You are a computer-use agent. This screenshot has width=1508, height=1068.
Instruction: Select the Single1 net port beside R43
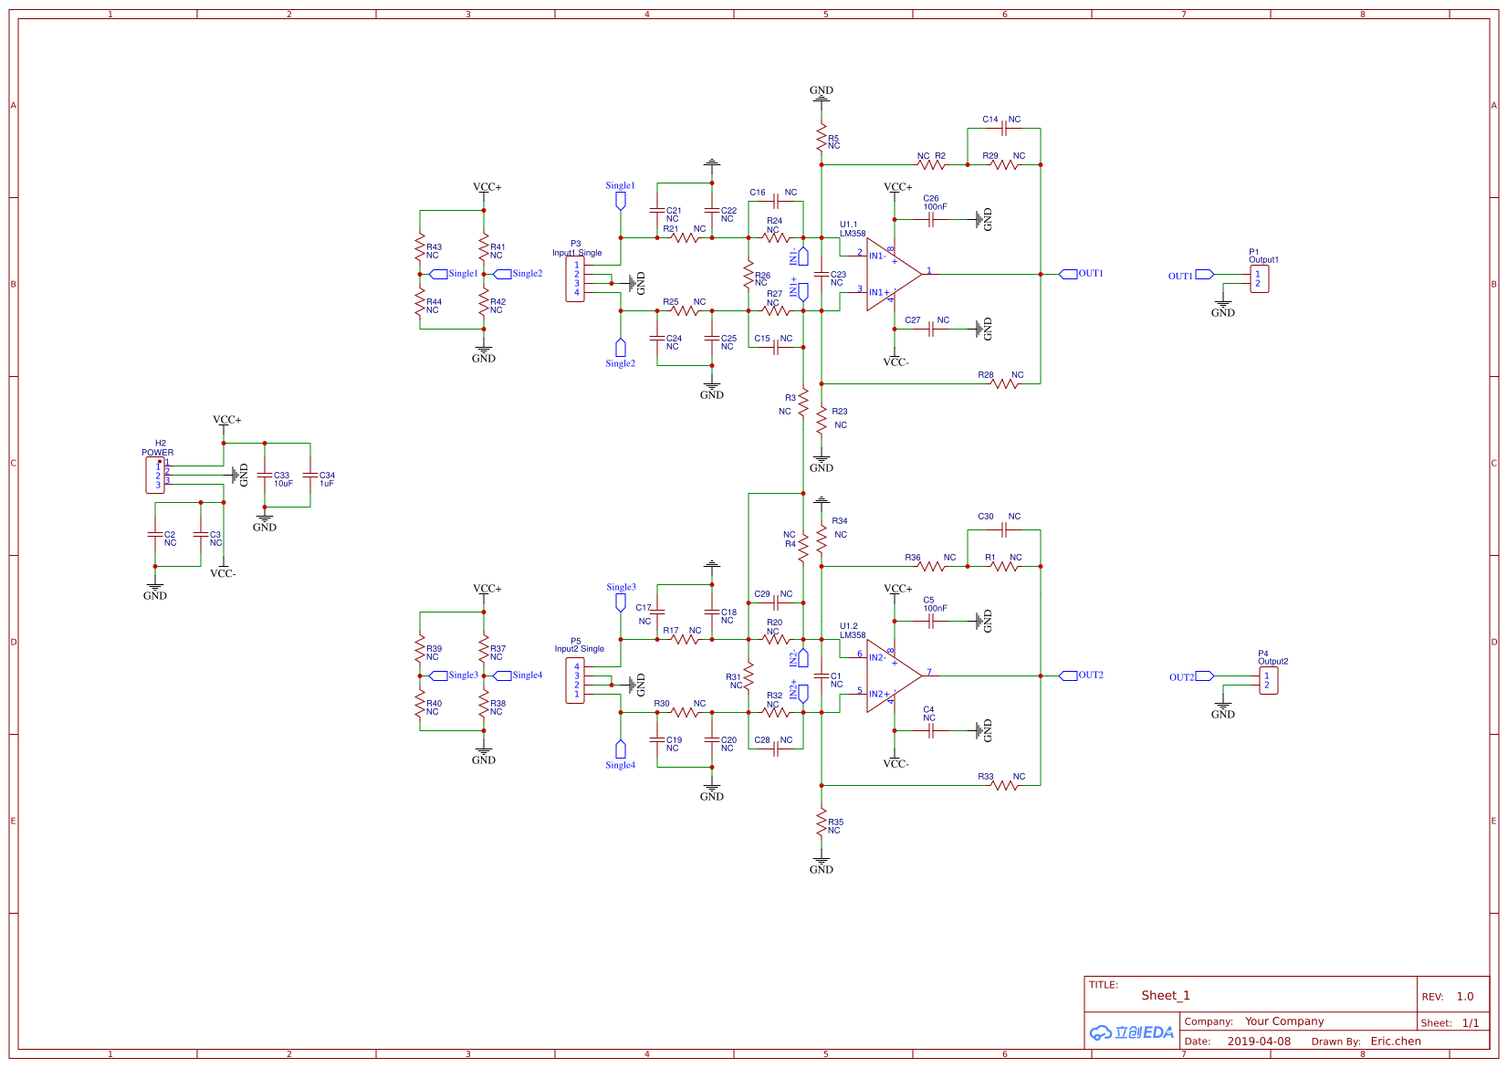(438, 274)
